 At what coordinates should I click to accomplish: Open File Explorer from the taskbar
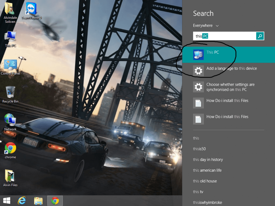[38, 201]
